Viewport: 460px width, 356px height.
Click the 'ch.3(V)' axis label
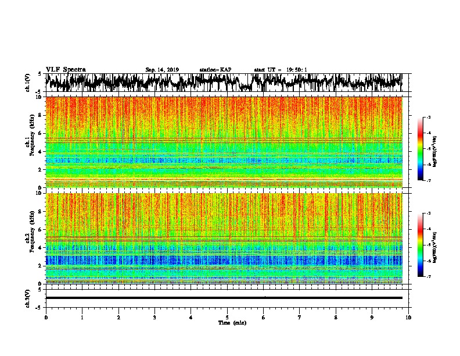(x=28, y=298)
